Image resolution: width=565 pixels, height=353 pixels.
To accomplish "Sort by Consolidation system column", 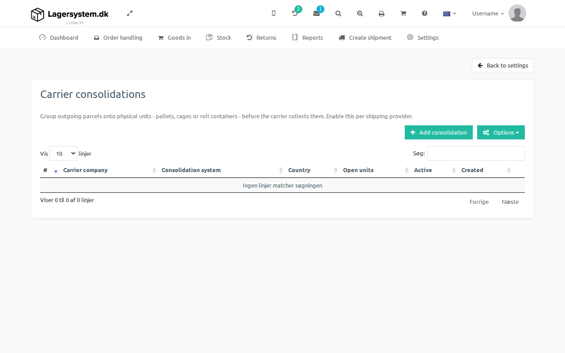I will (x=222, y=170).
